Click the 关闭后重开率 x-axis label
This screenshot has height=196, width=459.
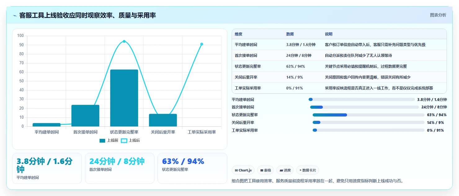click(163, 132)
